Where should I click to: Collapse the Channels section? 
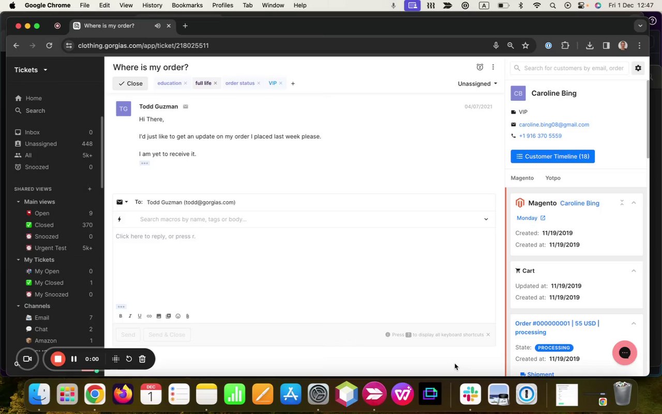click(x=19, y=306)
